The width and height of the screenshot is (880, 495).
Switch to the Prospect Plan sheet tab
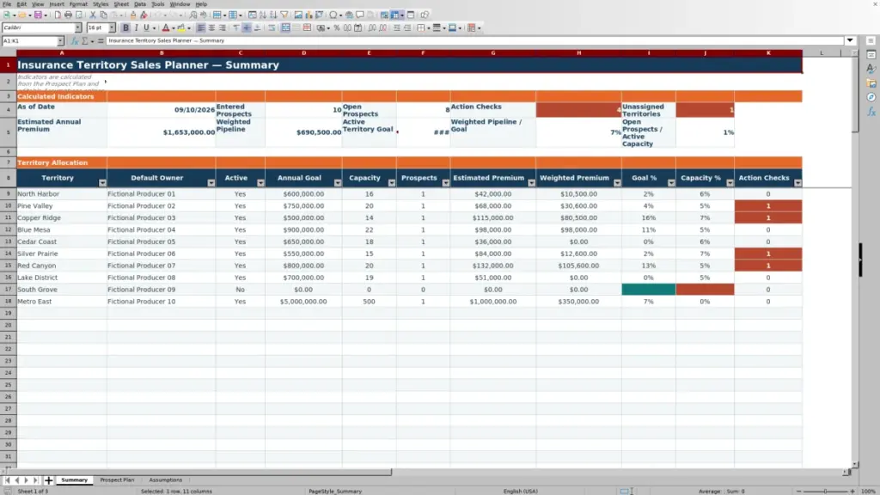click(x=117, y=480)
